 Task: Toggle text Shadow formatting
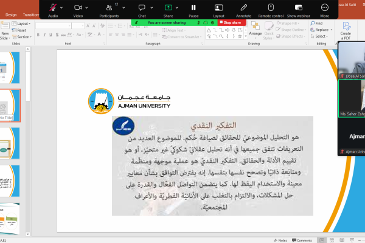coord(57,35)
